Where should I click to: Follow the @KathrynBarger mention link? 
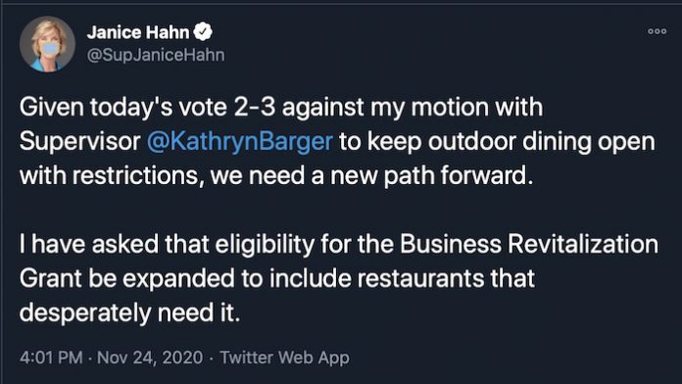240,142
